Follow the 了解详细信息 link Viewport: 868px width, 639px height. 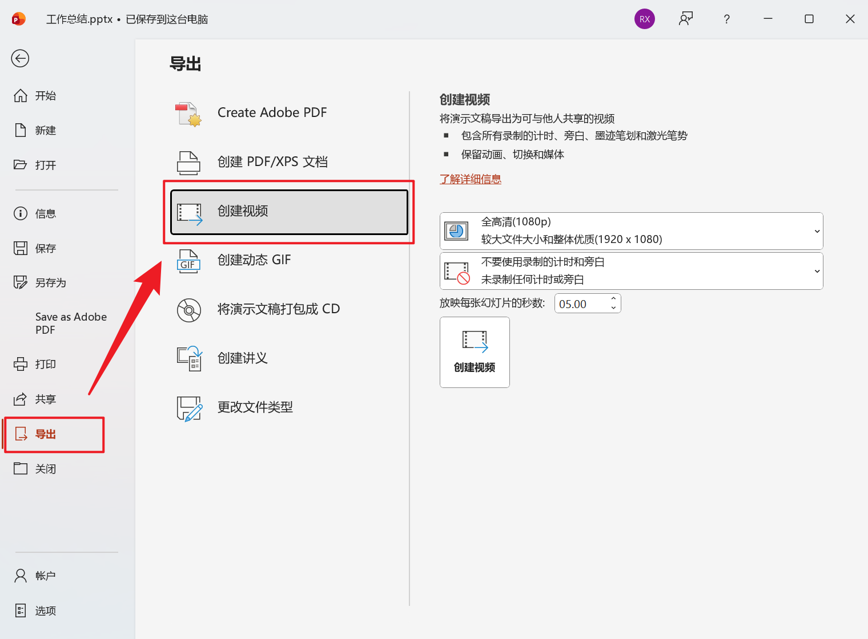470,179
